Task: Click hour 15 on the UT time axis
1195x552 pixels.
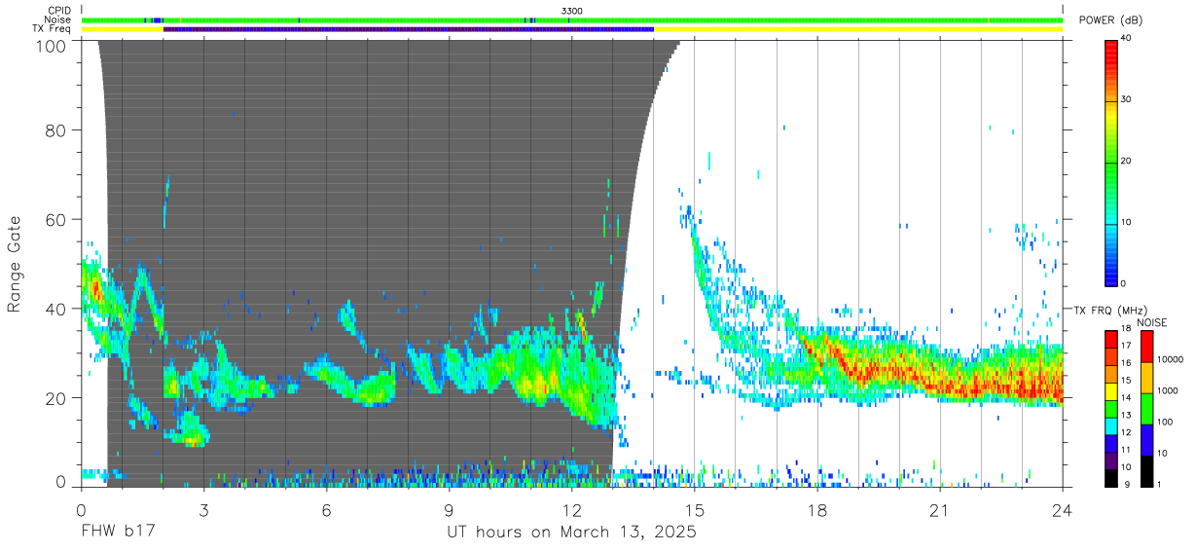Action: [x=695, y=509]
